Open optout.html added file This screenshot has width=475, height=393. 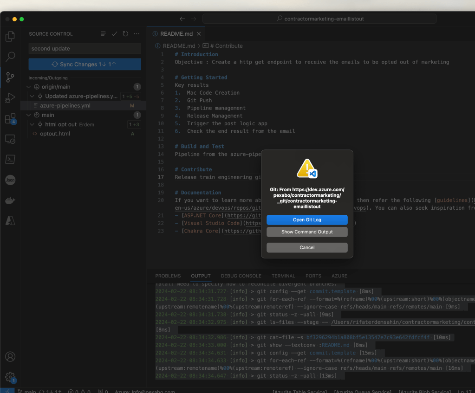(83, 134)
